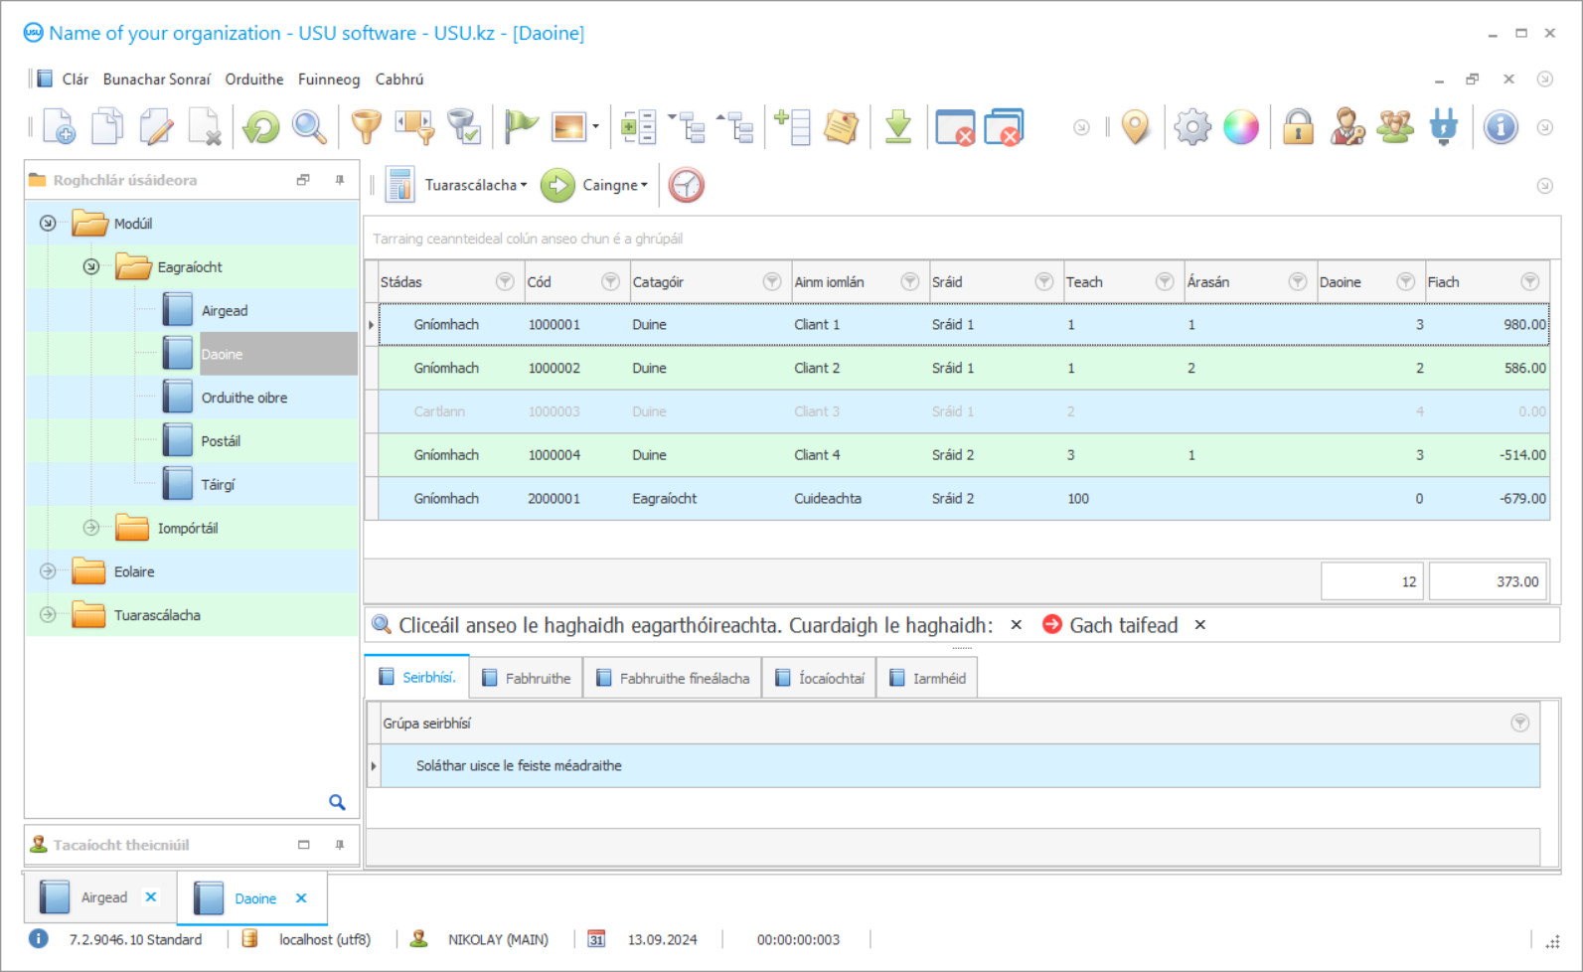Image resolution: width=1583 pixels, height=972 pixels.
Task: Open the Bunachar Sonraí menu
Action: click(157, 80)
